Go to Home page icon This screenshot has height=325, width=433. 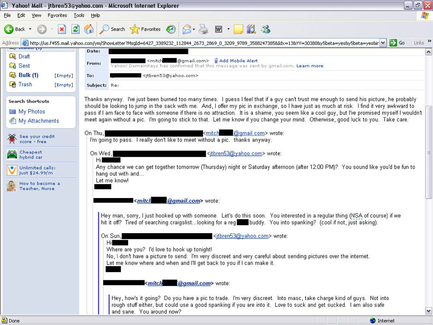[89, 29]
